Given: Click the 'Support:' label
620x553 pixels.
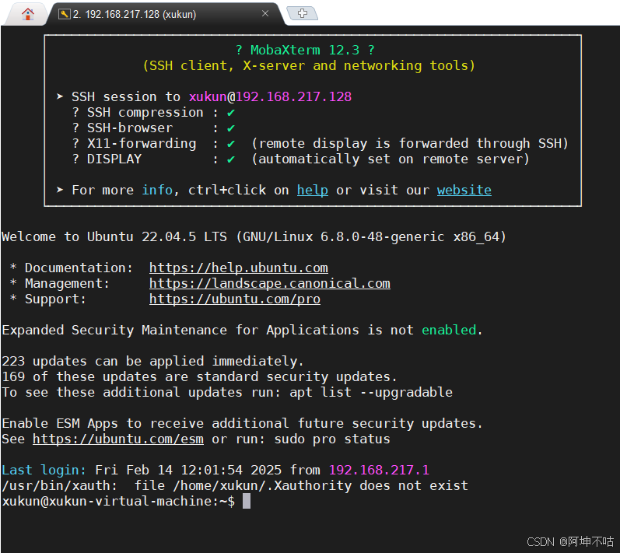Looking at the screenshot, I should pyautogui.click(x=56, y=299).
